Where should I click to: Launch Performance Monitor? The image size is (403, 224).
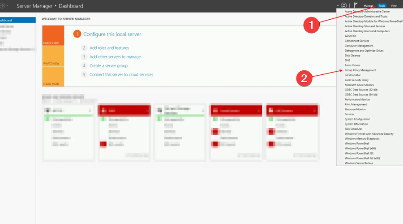click(357, 99)
